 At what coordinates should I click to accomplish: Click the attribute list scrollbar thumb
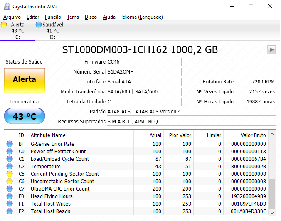[272, 194]
